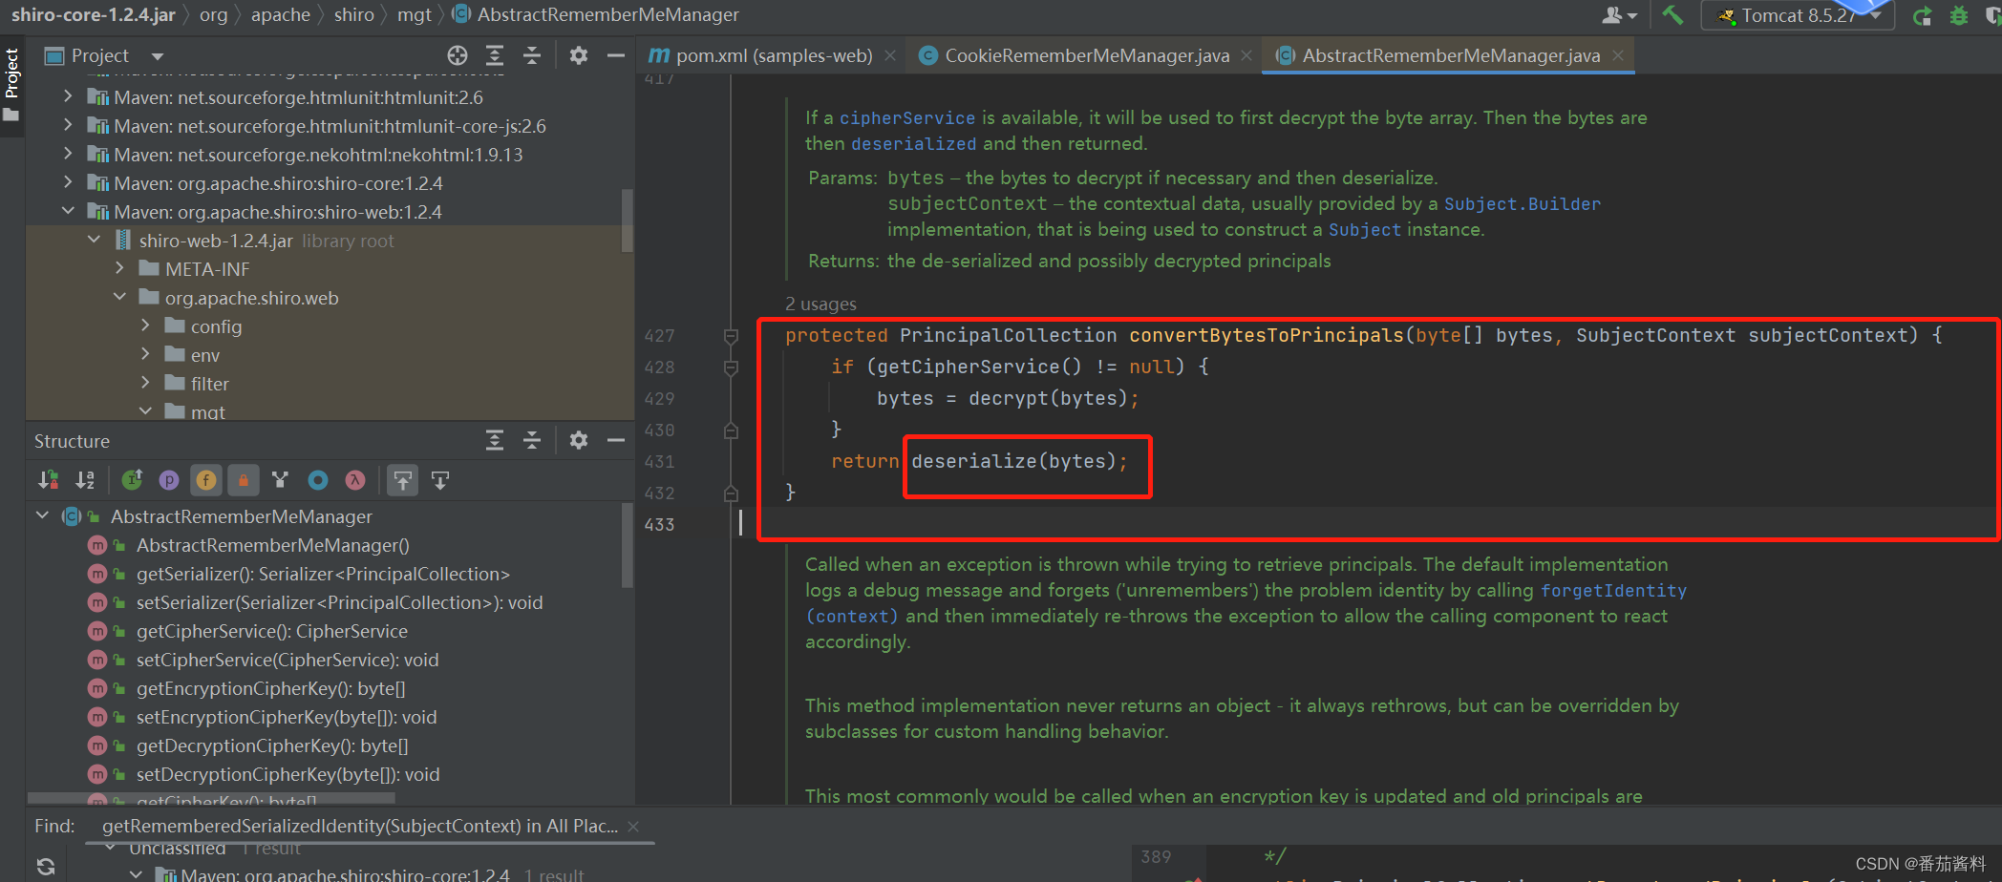This screenshot has height=882, width=2002.
Task: Close the pom.xml editor tab
Action: pos(890,55)
